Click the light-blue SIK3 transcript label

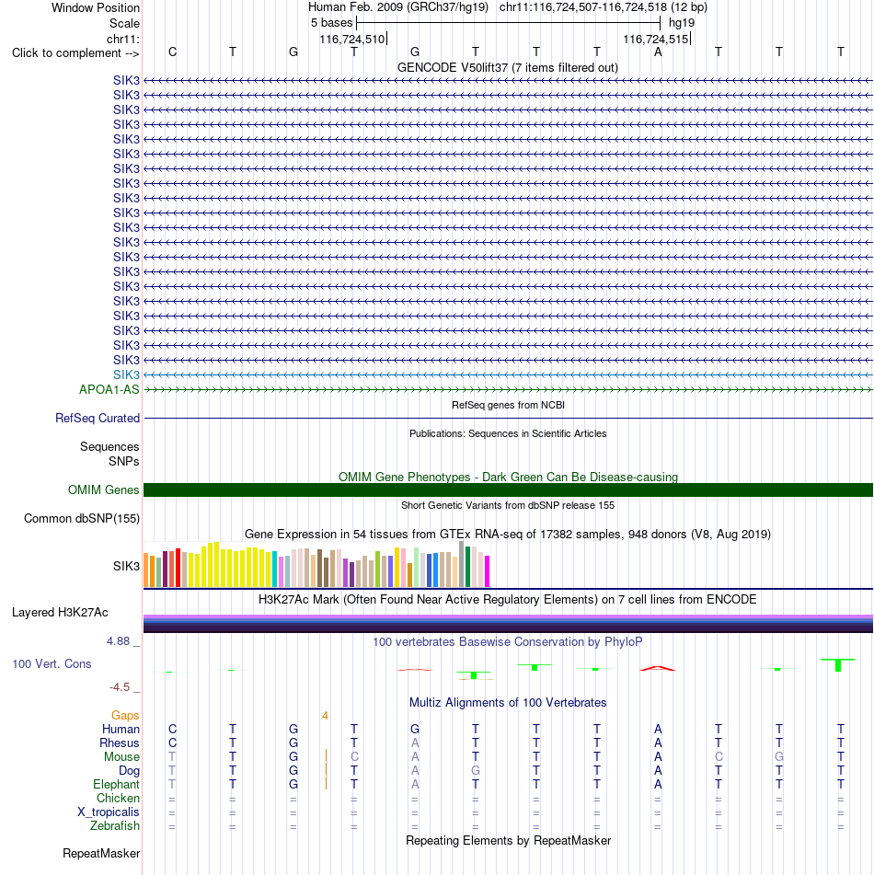click(126, 375)
